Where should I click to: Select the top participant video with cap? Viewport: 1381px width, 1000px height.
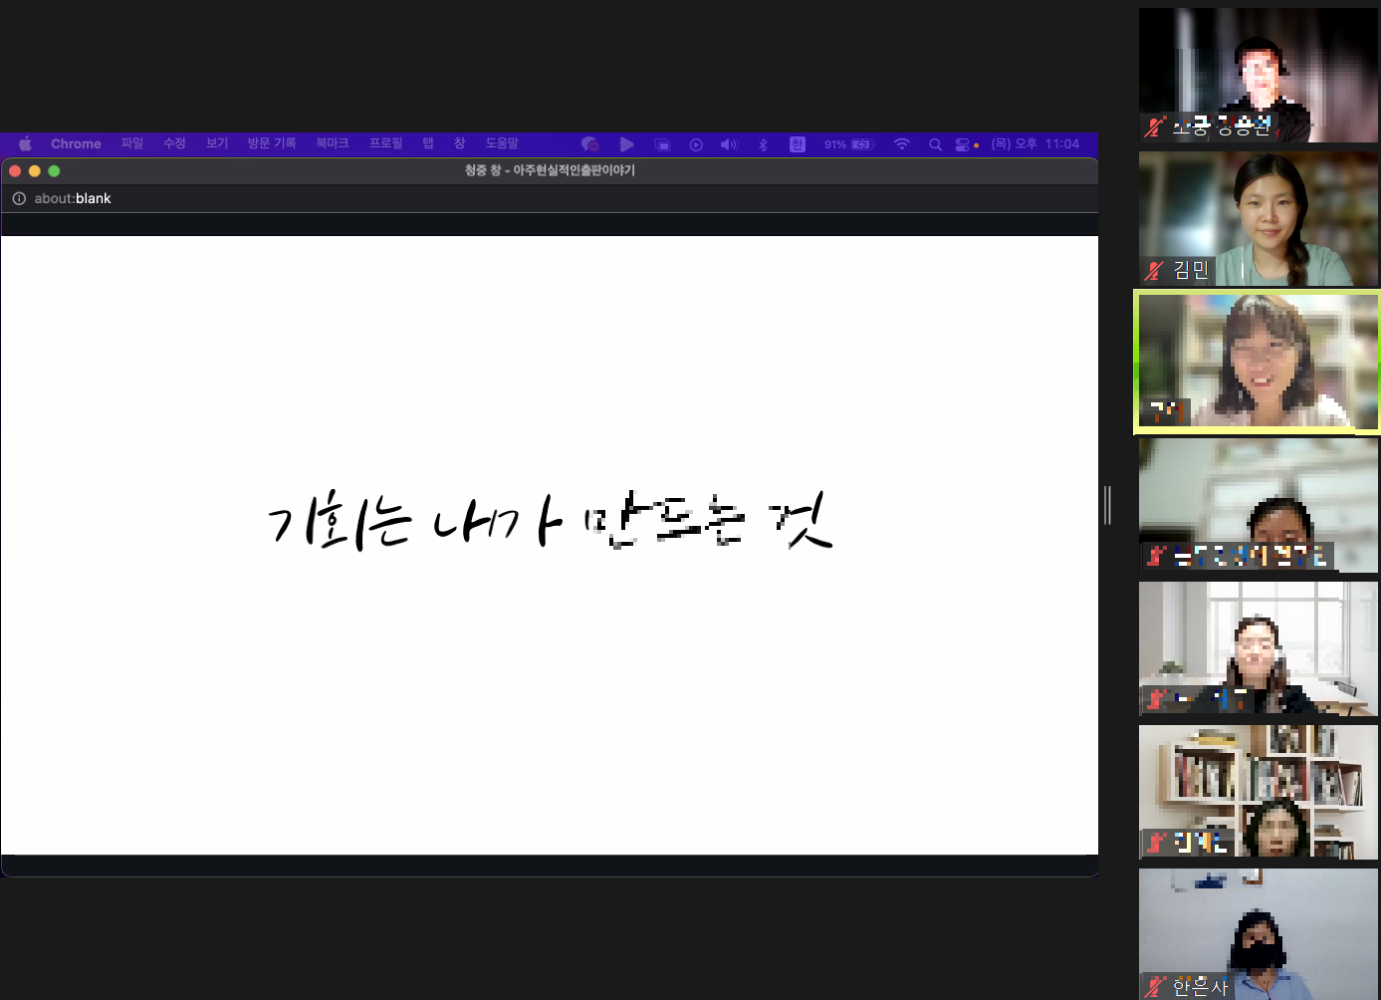1259,75
